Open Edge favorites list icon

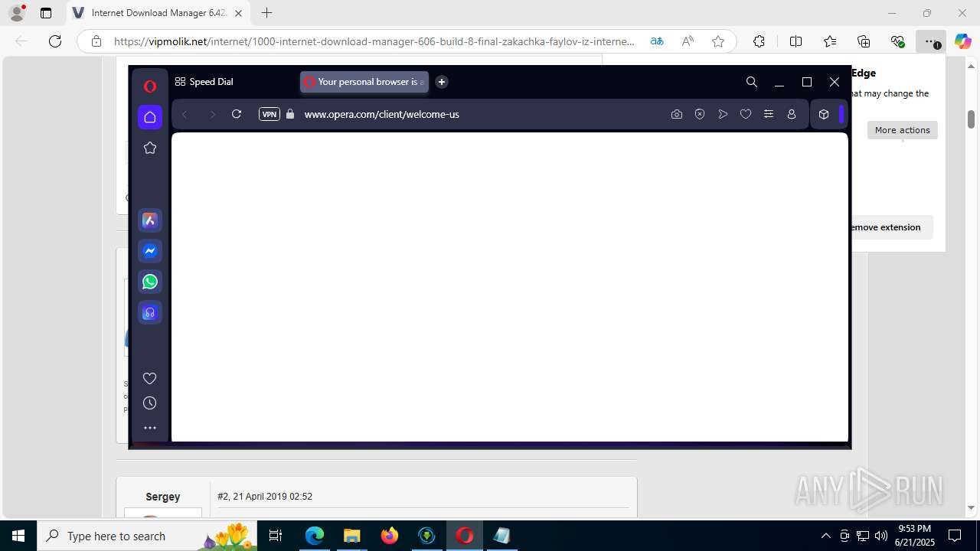830,41
